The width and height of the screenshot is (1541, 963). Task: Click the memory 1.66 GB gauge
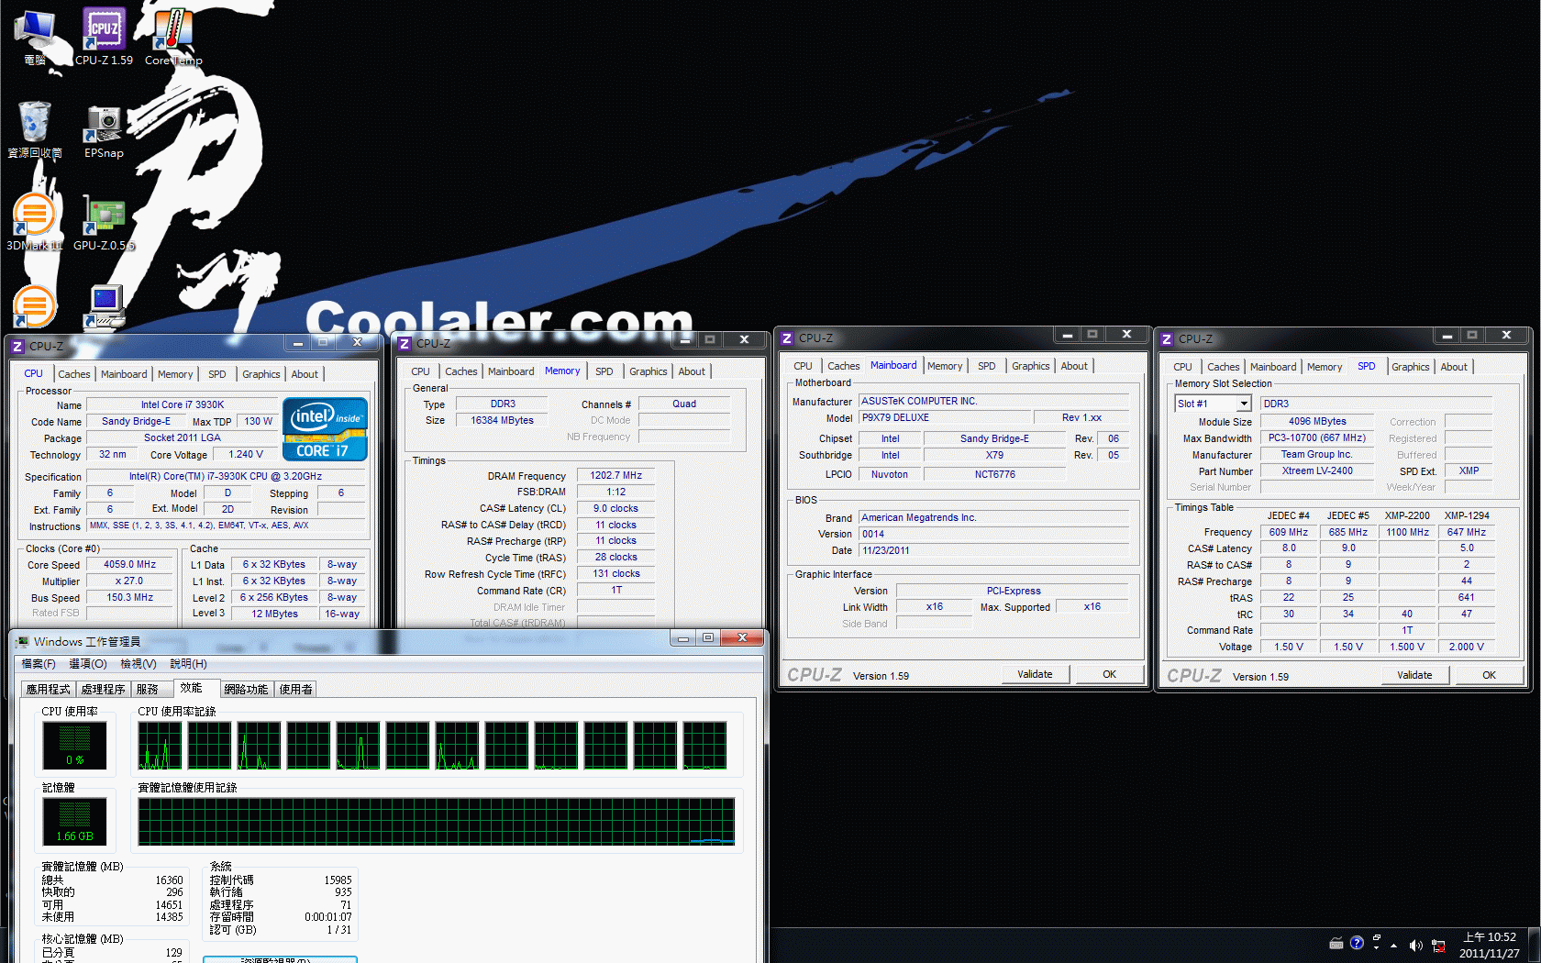(74, 821)
